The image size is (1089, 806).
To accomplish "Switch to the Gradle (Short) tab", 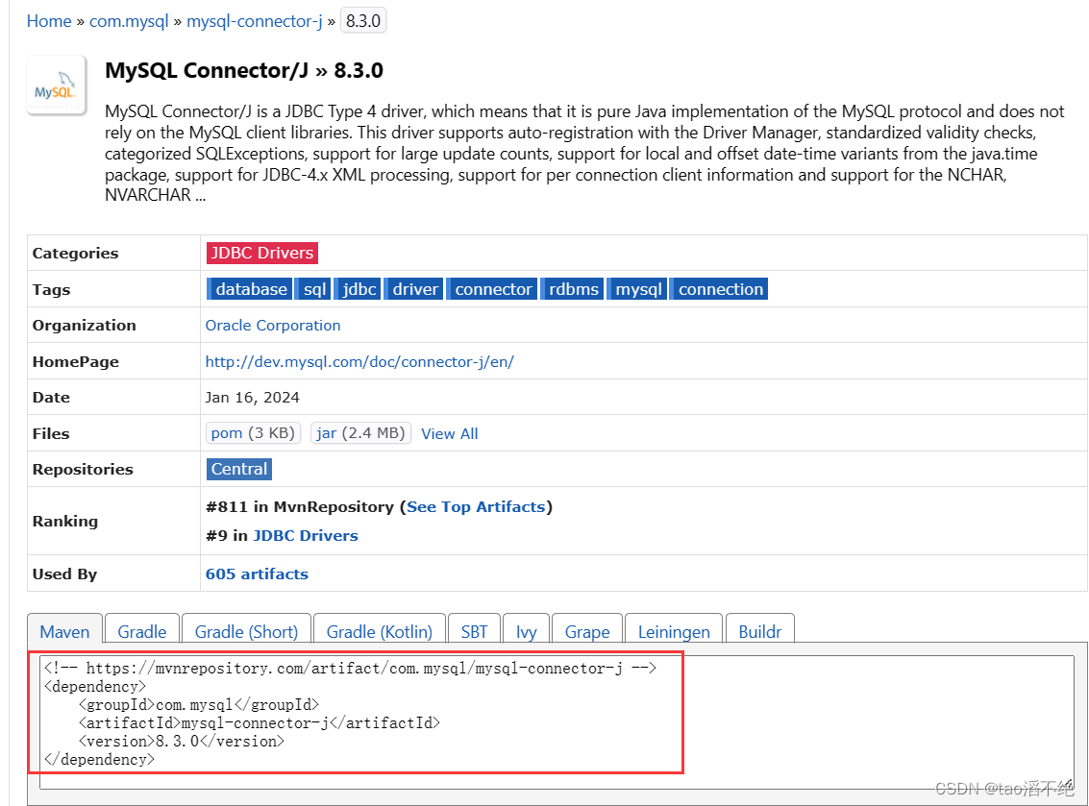I will 246,631.
